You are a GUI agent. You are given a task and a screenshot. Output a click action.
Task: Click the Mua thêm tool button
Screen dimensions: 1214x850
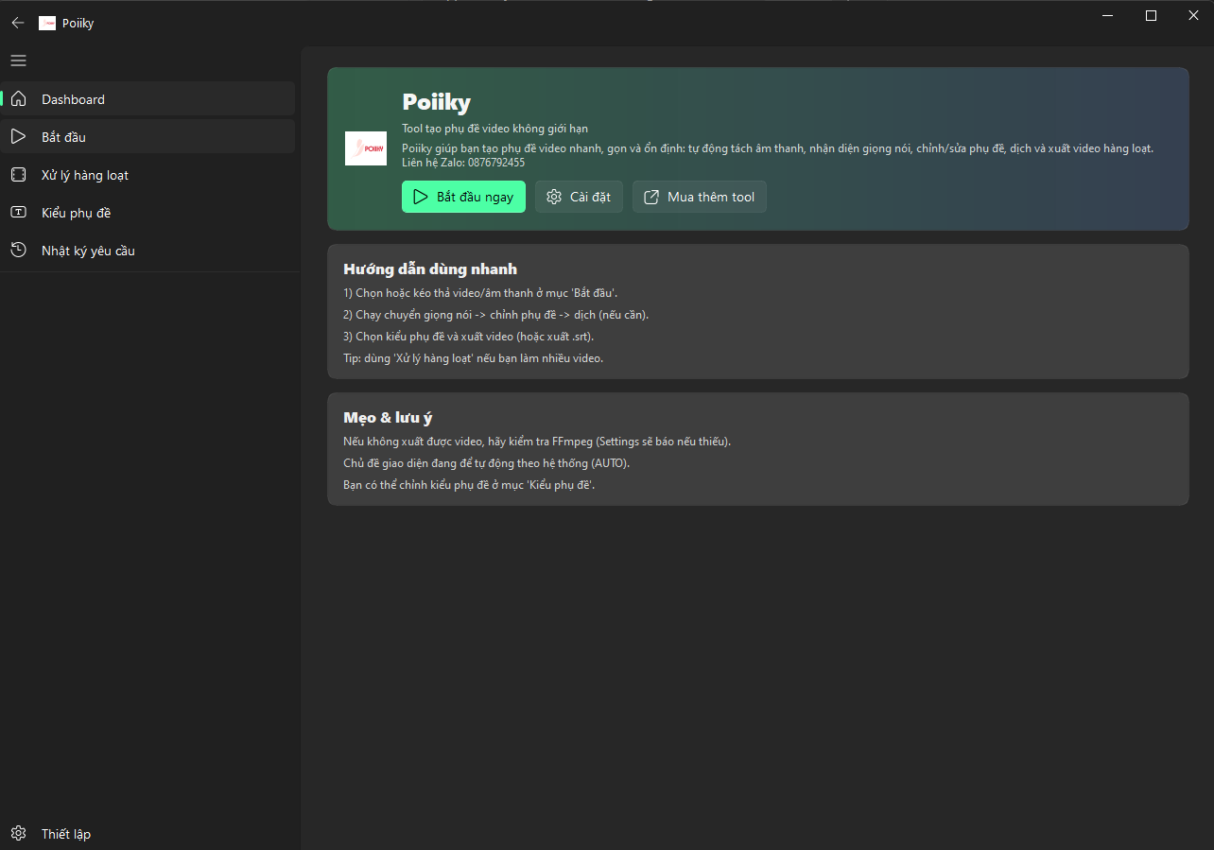699,197
